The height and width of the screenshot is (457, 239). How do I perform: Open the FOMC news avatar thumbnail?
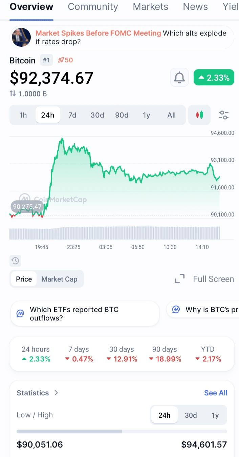21,37
